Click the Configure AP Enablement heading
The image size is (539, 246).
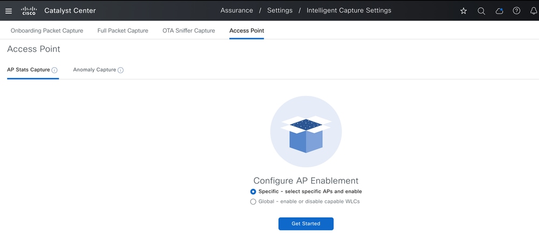[306, 180]
